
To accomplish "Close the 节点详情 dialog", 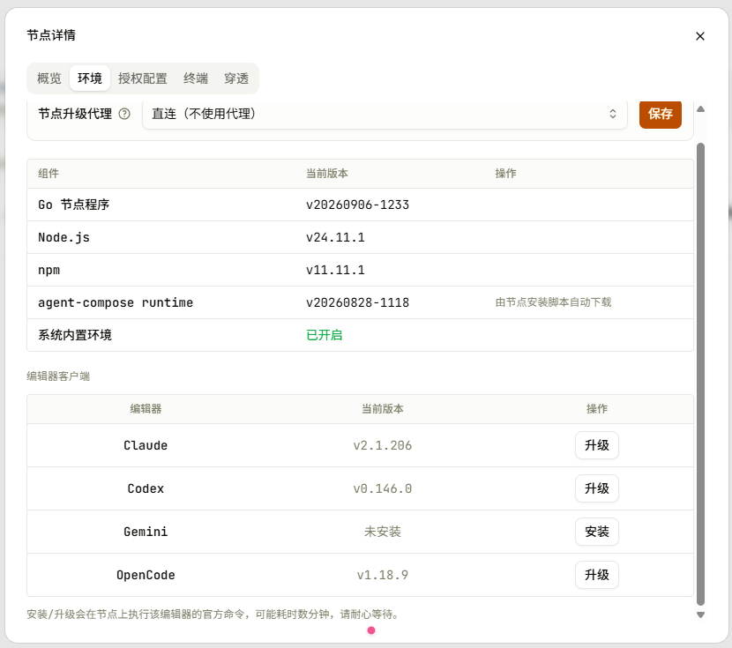I will (x=699, y=36).
